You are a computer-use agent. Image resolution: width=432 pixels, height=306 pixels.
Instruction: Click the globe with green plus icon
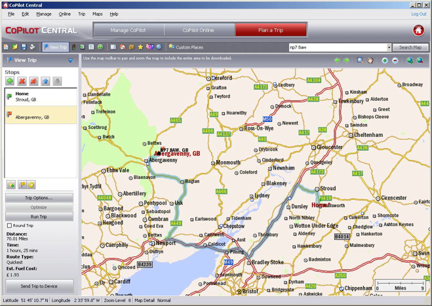coord(410,60)
